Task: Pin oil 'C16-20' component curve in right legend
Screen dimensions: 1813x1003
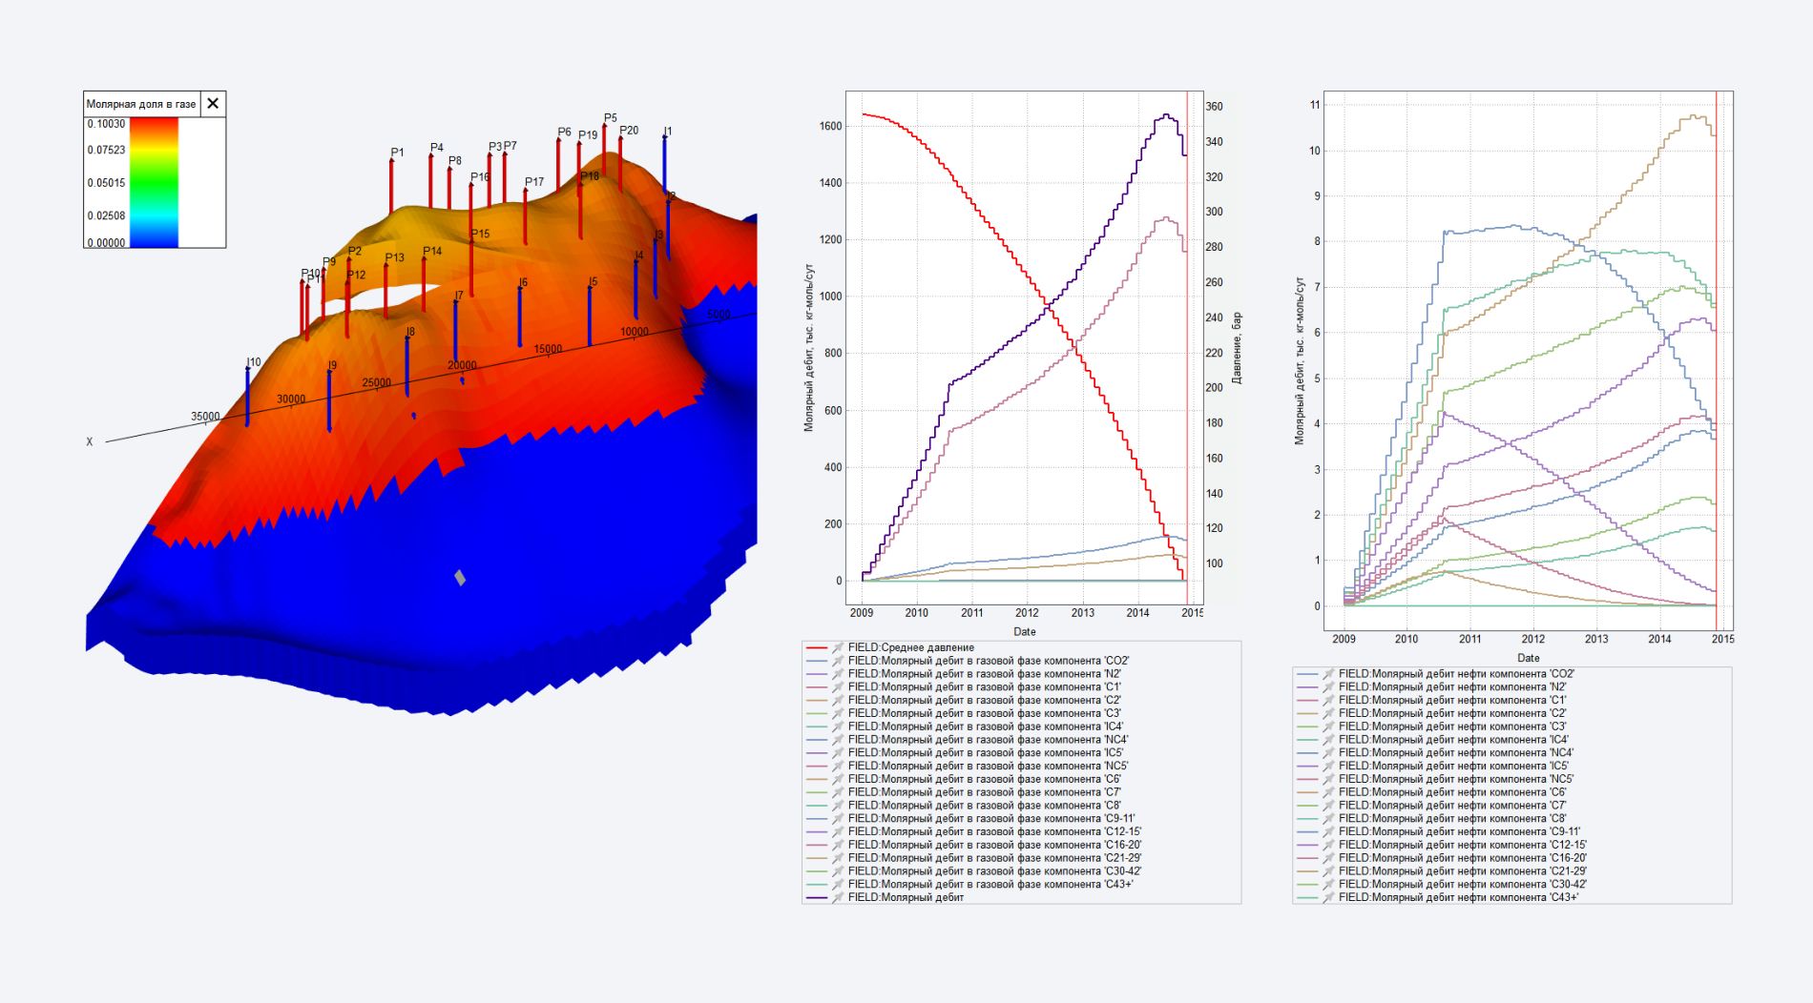Action: point(1327,858)
